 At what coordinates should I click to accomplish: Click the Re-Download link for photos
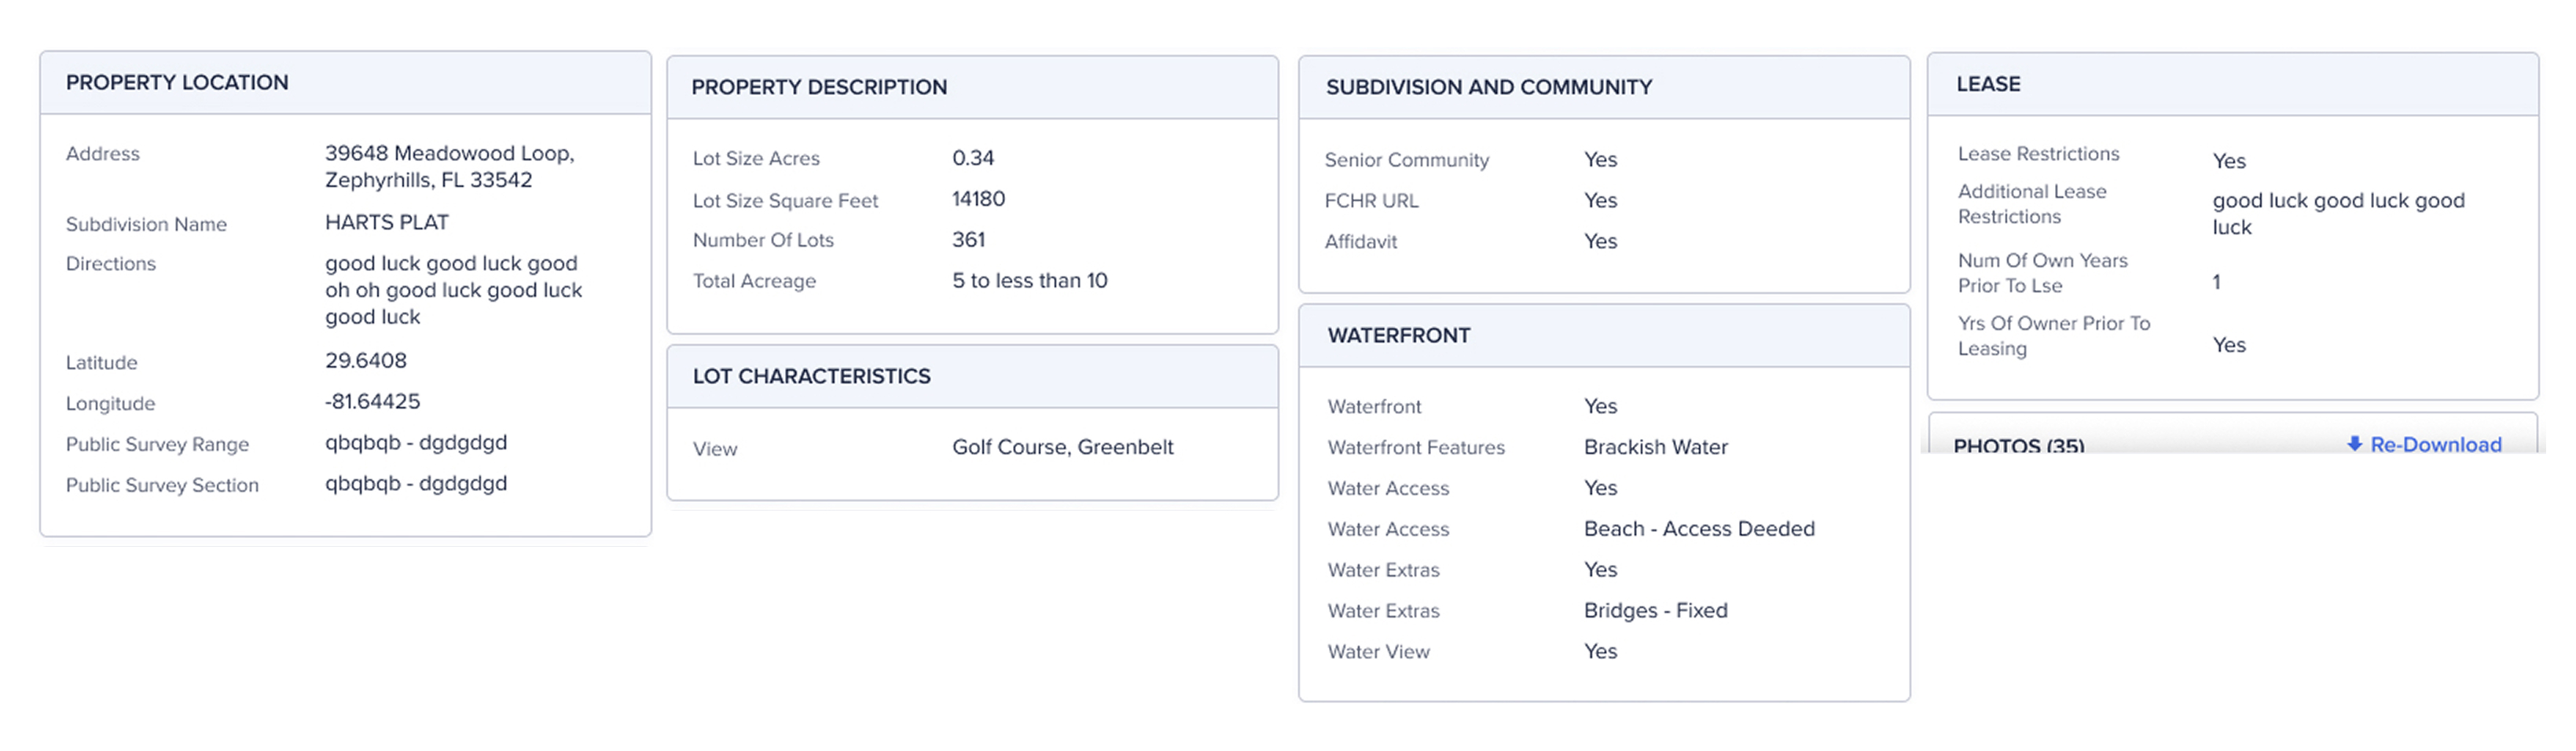pyautogui.click(x=2424, y=444)
